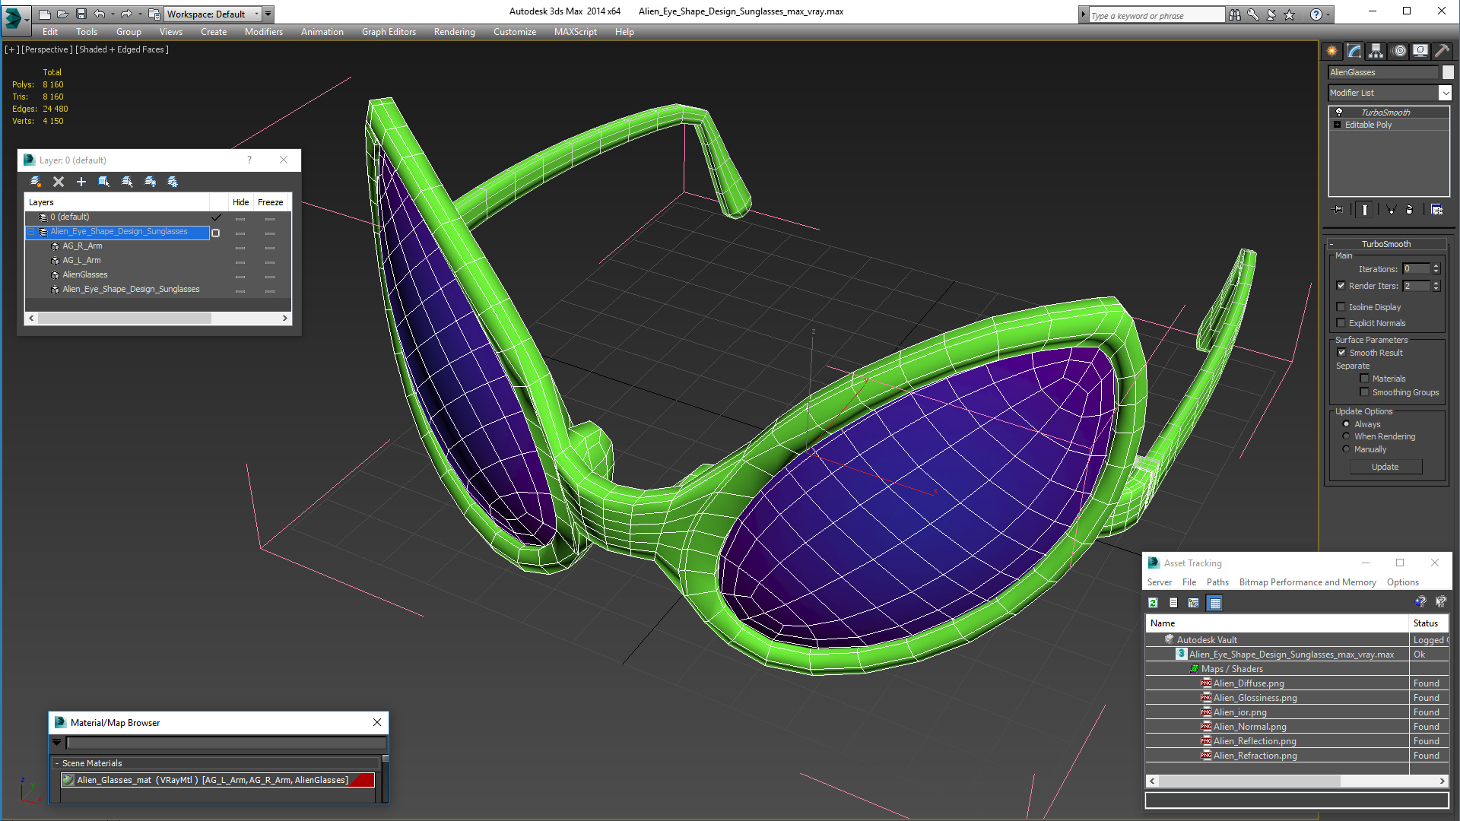Click Create New Layer icon
1460x821 pixels.
[x=35, y=182]
